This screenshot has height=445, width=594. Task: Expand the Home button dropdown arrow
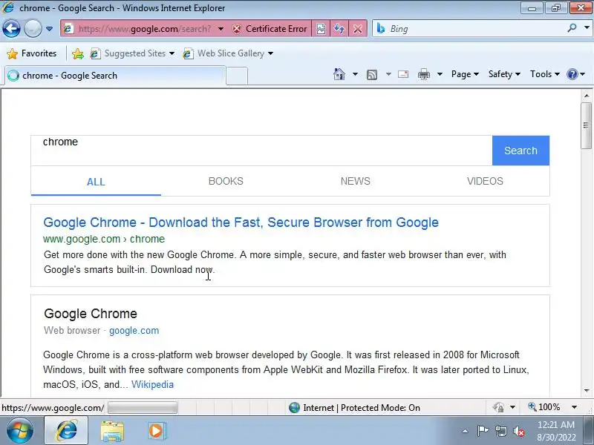tap(355, 74)
